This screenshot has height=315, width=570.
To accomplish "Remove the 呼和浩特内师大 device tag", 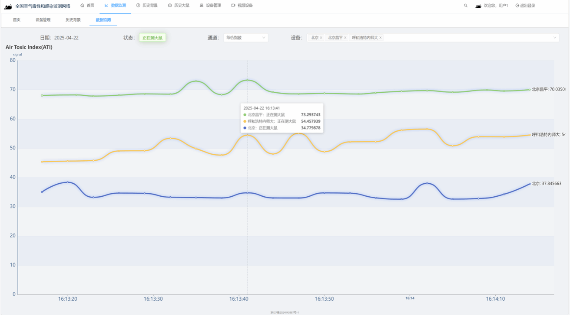I will [x=381, y=38].
